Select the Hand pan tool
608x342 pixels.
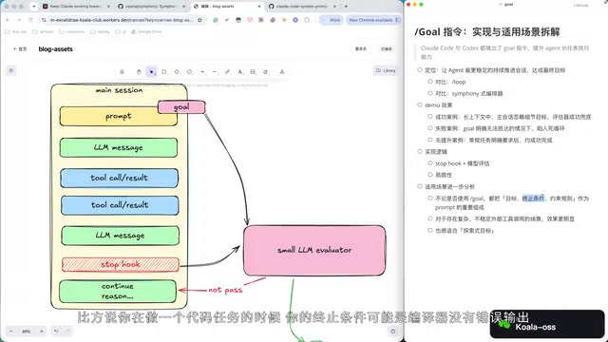(139, 72)
